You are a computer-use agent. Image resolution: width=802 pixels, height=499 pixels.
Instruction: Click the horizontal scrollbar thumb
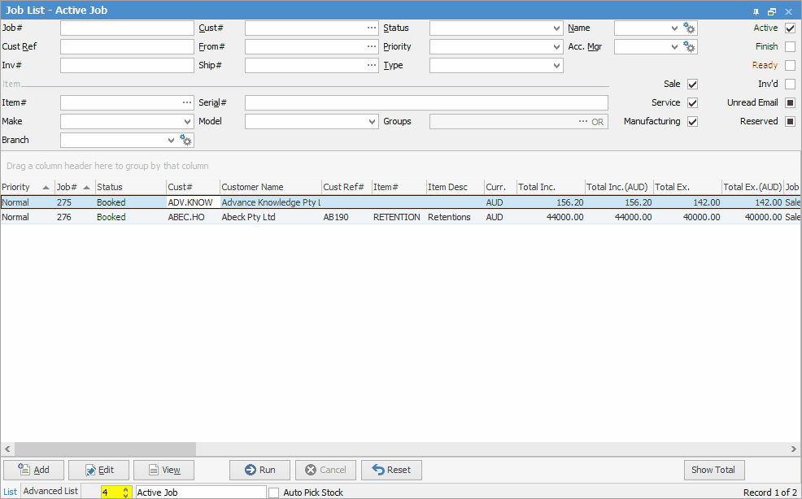click(104, 449)
